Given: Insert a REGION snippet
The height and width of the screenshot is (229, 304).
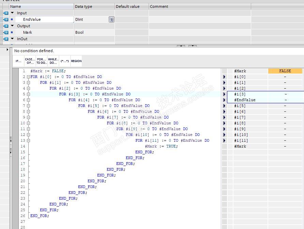Looking at the screenshot, I should (x=76, y=61).
